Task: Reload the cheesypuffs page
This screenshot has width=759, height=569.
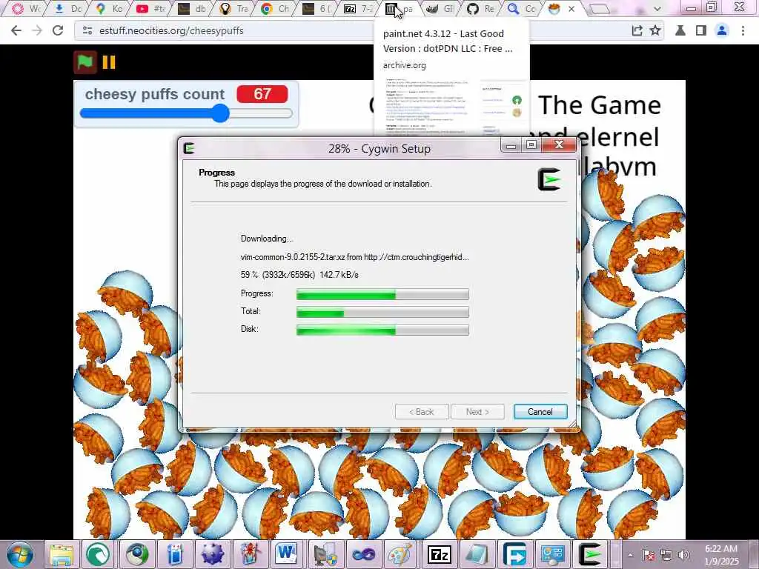Action: click(58, 30)
